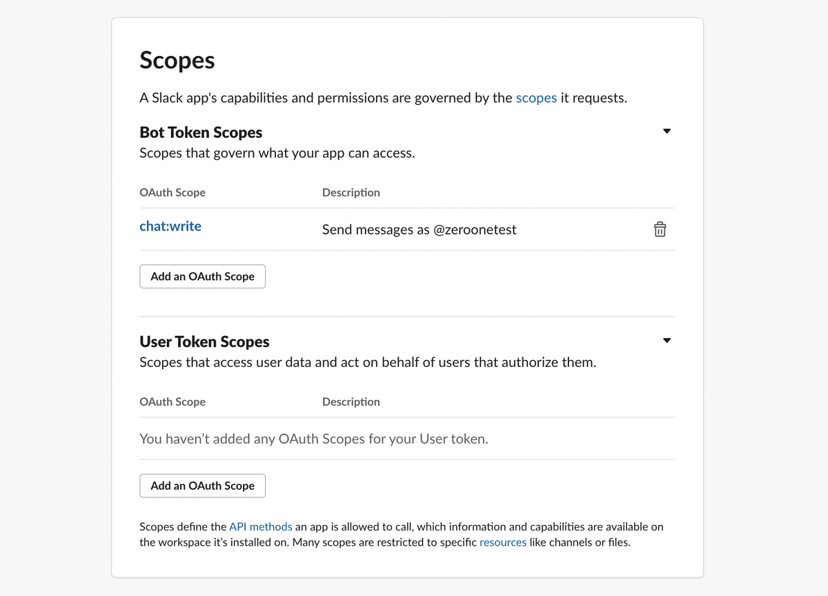The height and width of the screenshot is (596, 828).
Task: Click the Bot Token Scopes heading
Action: (201, 132)
